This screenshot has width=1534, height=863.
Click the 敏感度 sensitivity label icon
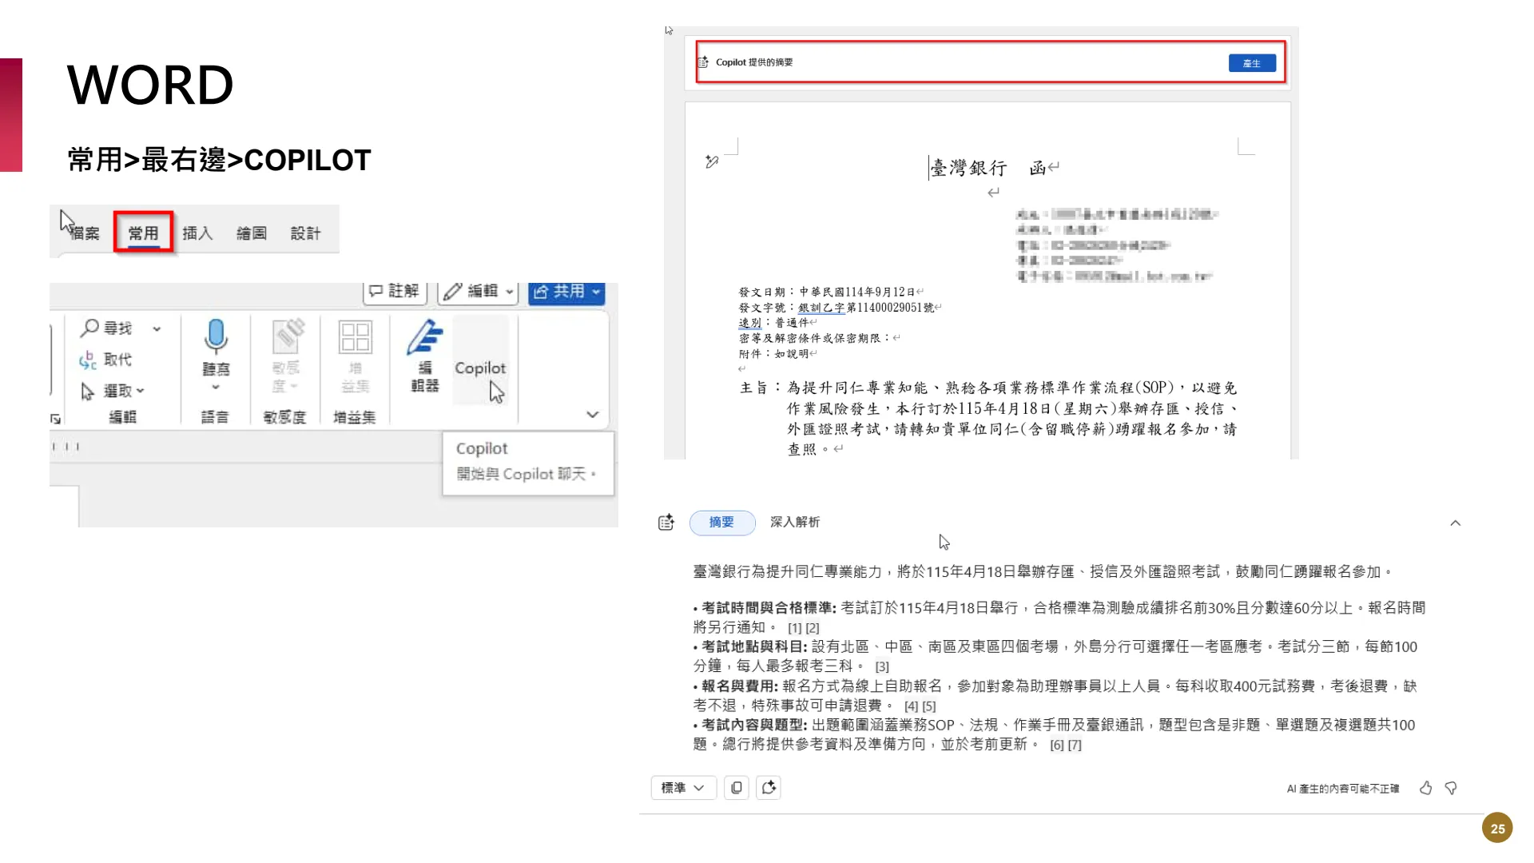288,336
